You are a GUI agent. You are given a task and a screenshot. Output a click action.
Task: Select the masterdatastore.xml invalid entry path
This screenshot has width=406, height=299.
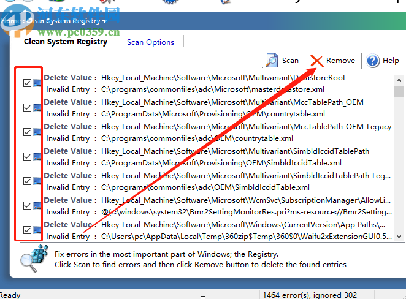(x=213, y=89)
